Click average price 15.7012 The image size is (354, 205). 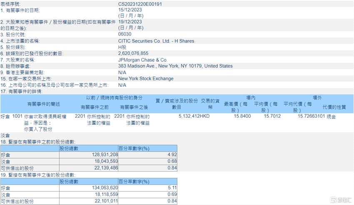(x=272, y=116)
